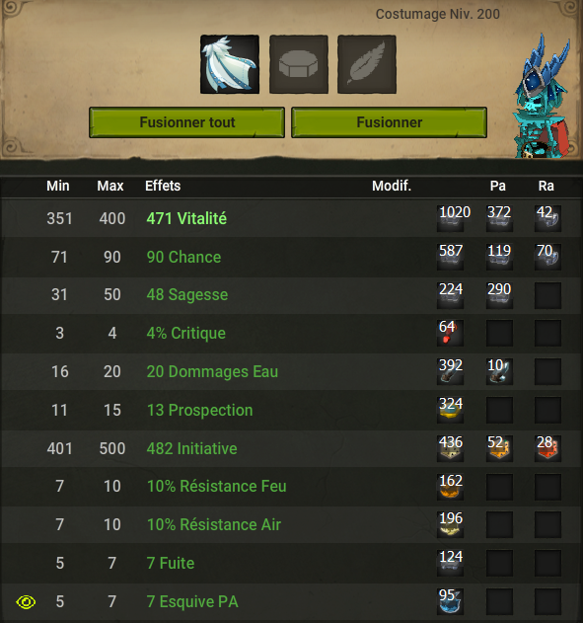Select the Critique rune 64
The height and width of the screenshot is (623, 583).
[451, 333]
